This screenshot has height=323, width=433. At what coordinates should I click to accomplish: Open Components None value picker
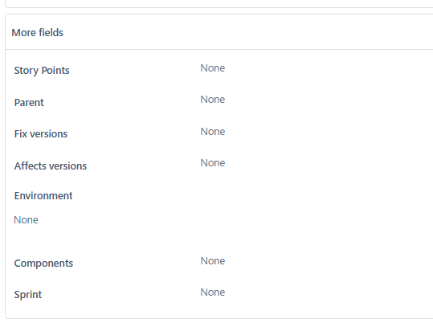coord(213,261)
